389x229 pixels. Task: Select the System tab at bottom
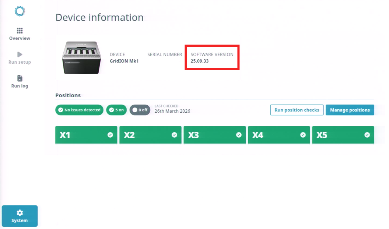pyautogui.click(x=20, y=216)
